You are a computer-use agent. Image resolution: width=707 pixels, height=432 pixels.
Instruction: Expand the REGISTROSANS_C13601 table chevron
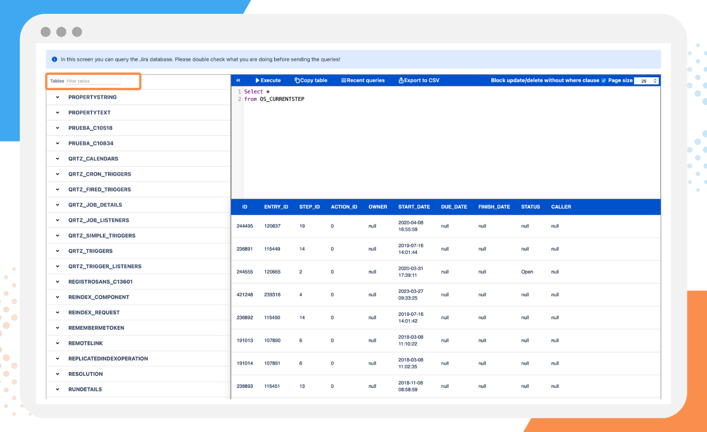click(58, 281)
